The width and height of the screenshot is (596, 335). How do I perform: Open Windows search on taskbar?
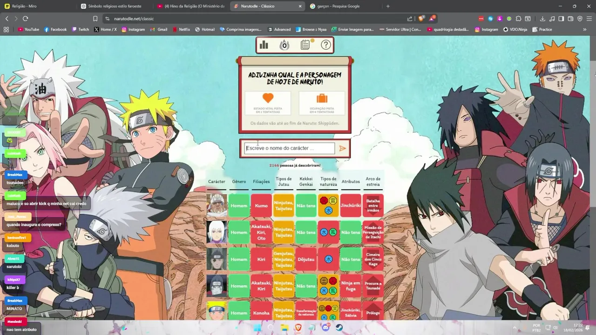[271, 328]
